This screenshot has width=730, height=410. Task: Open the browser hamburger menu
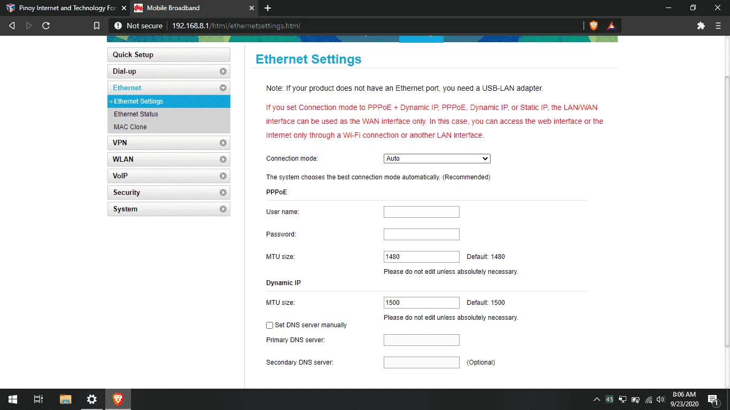click(718, 26)
